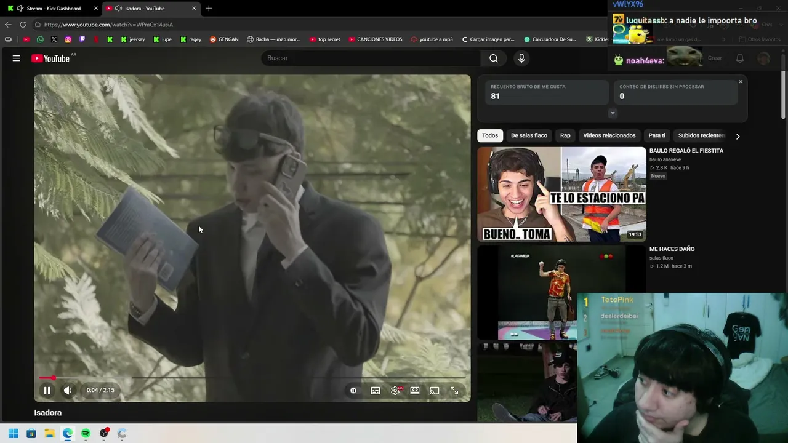Open the ME HACES DAÑO video thumbnail
The width and height of the screenshot is (788, 443).
[561, 292]
